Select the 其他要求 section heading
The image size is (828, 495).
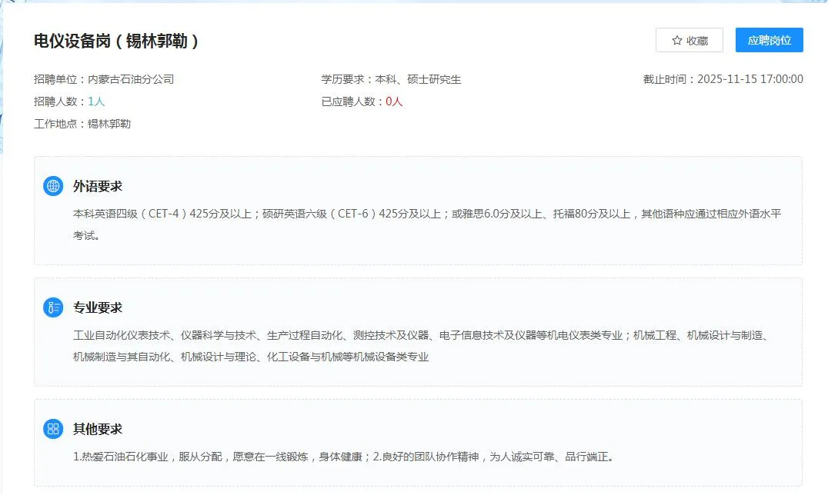(x=98, y=429)
